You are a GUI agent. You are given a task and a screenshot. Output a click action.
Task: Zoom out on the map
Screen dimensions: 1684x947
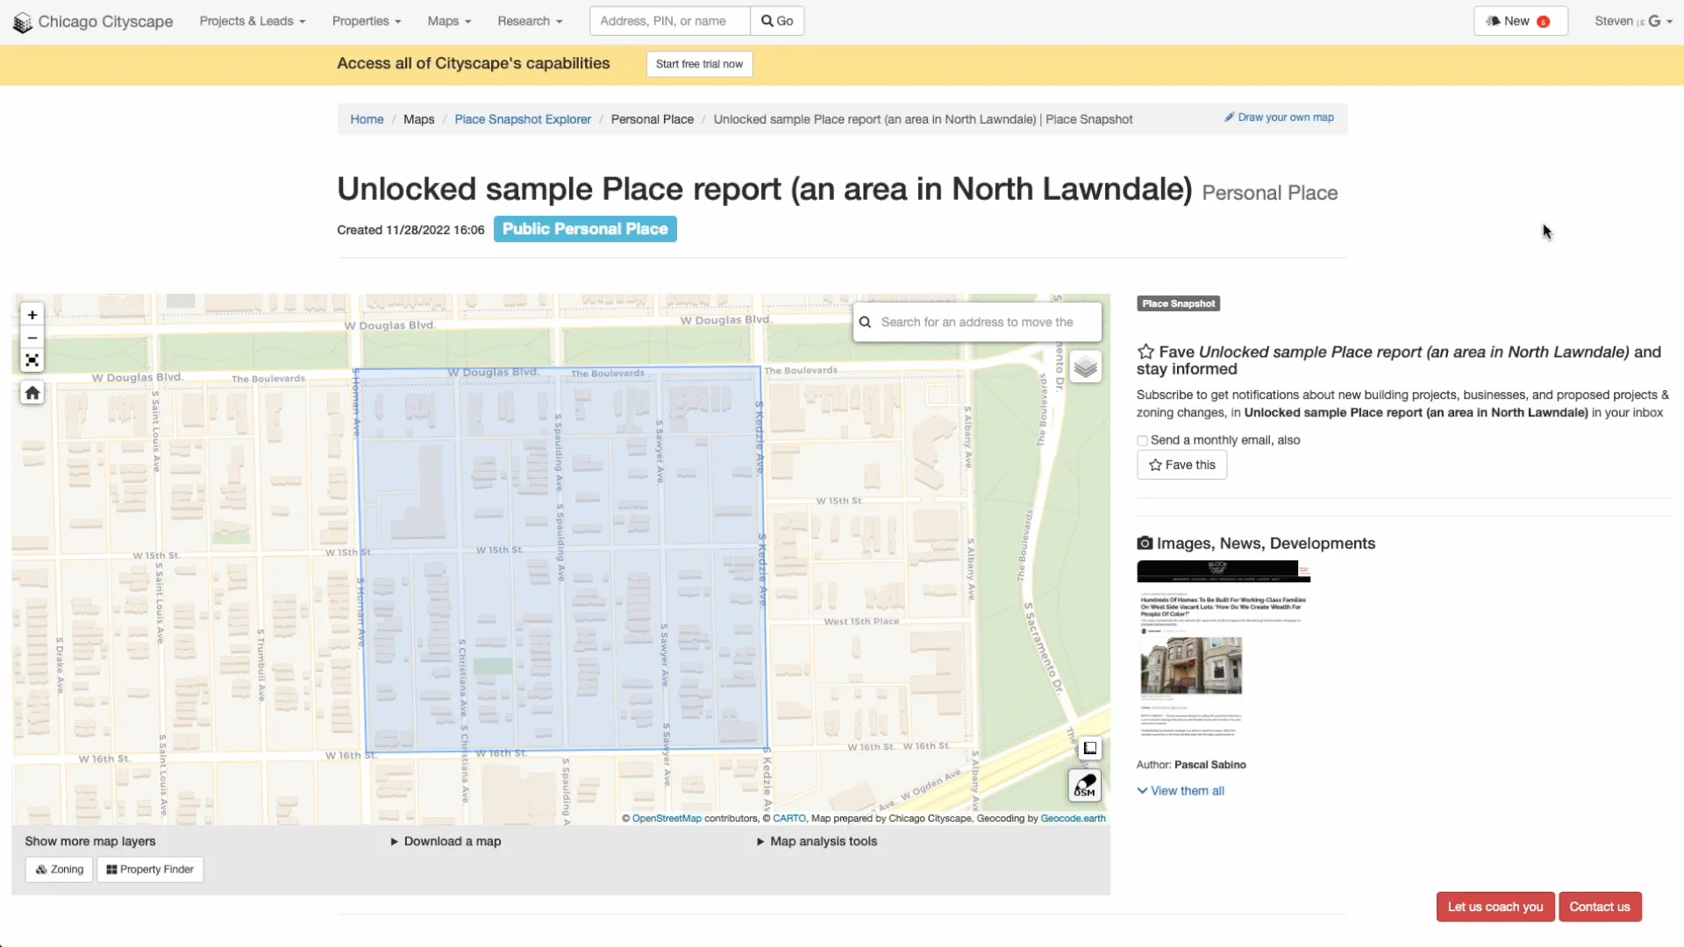tap(32, 338)
